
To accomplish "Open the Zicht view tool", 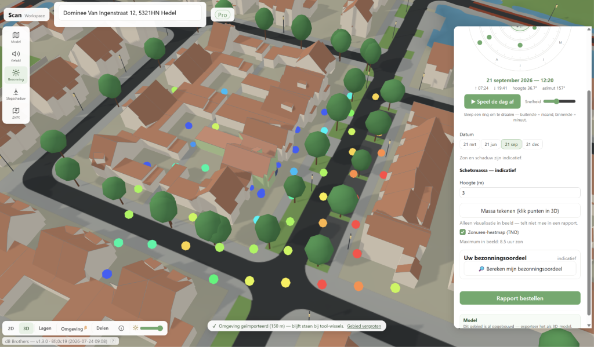I will point(16,113).
